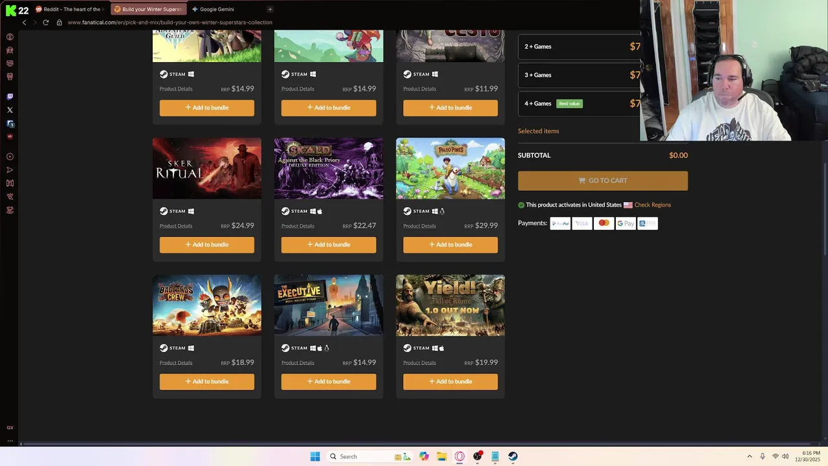Open the sidebar three-dots menu
The width and height of the screenshot is (828, 466).
tap(10, 441)
